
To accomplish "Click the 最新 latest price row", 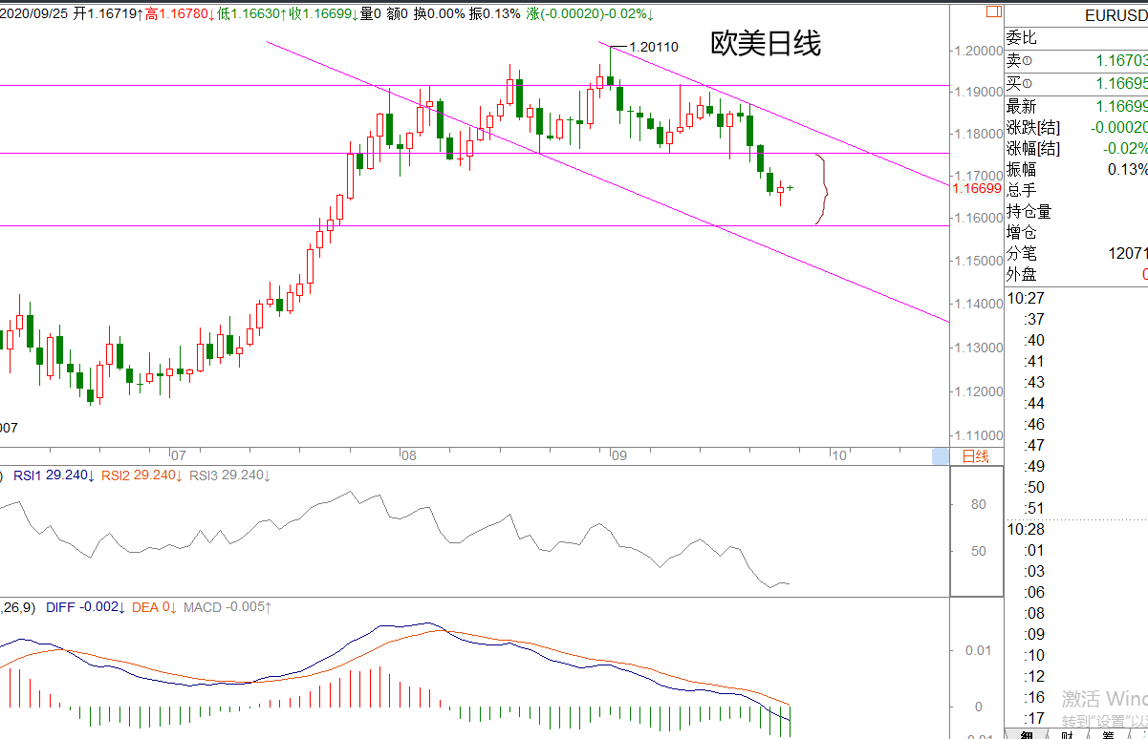I will tap(1076, 106).
